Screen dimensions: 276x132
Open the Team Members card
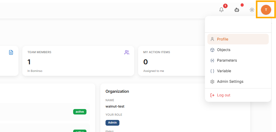(78, 61)
